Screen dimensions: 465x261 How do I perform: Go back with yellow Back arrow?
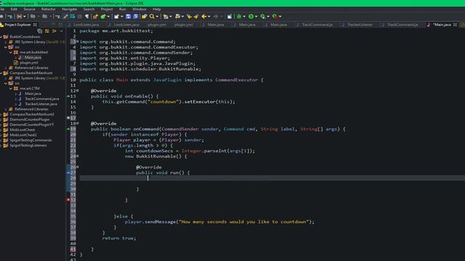point(203,17)
